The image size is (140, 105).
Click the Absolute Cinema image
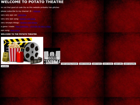[52, 56]
